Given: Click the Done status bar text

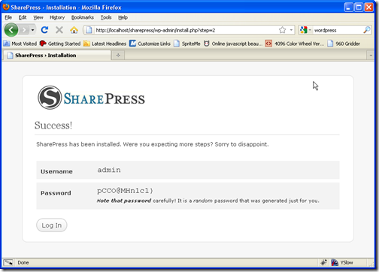Looking at the screenshot, I should pos(23,262).
